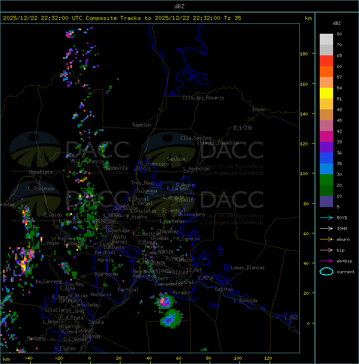The width and height of the screenshot is (359, 364).
Task: Click the 'Lomas_Blancas' label
Action: pos(248,268)
